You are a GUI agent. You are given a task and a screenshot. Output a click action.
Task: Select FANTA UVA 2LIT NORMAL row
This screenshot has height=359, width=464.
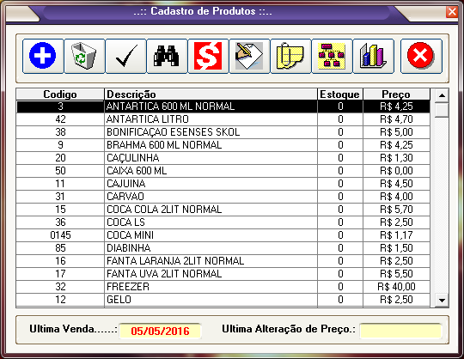(223, 274)
